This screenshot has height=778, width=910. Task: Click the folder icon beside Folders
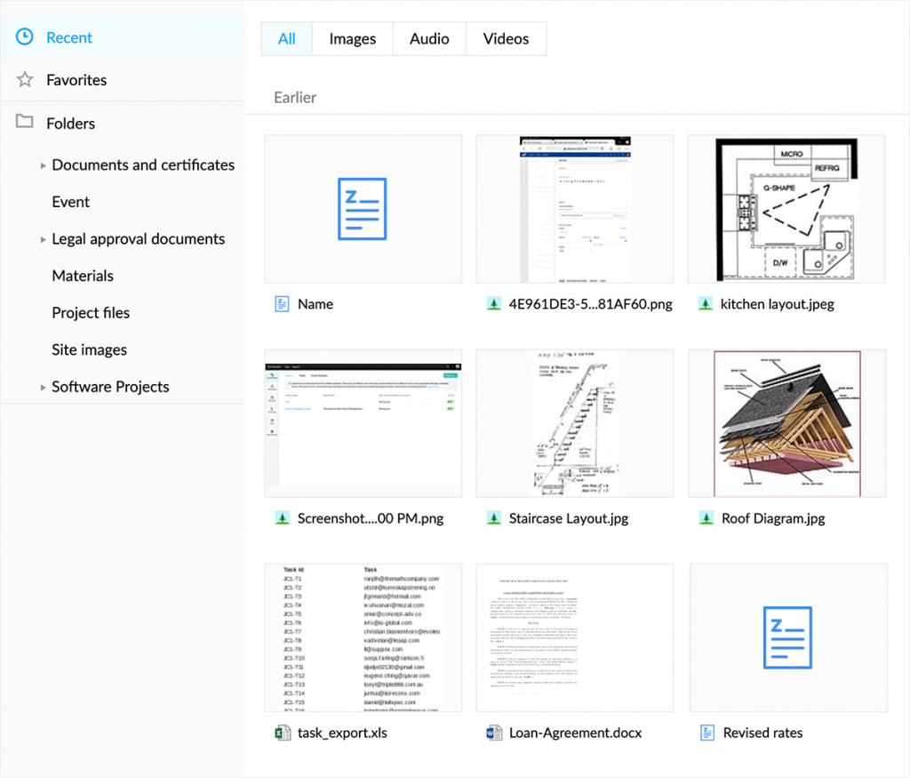point(24,123)
